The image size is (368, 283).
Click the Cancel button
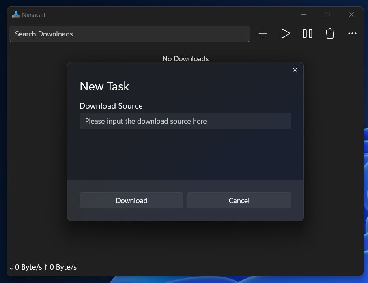click(x=239, y=200)
